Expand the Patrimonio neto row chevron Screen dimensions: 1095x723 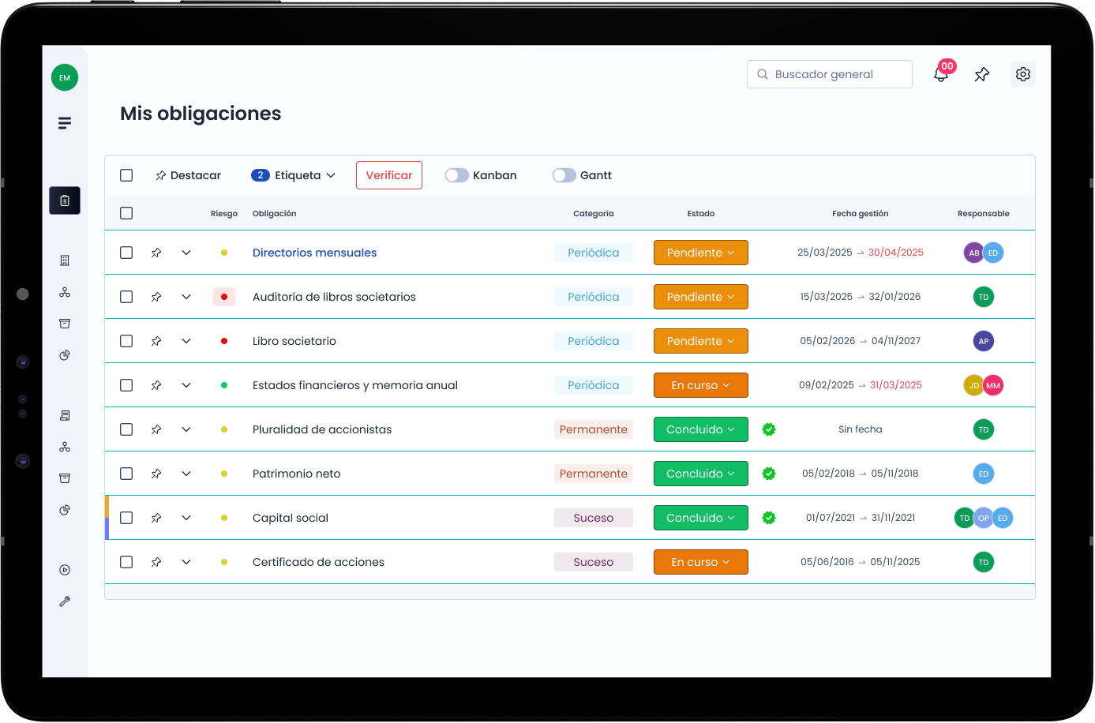click(186, 474)
